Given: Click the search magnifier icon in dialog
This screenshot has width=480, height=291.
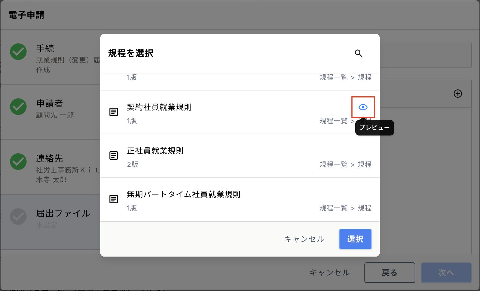Looking at the screenshot, I should 358,53.
